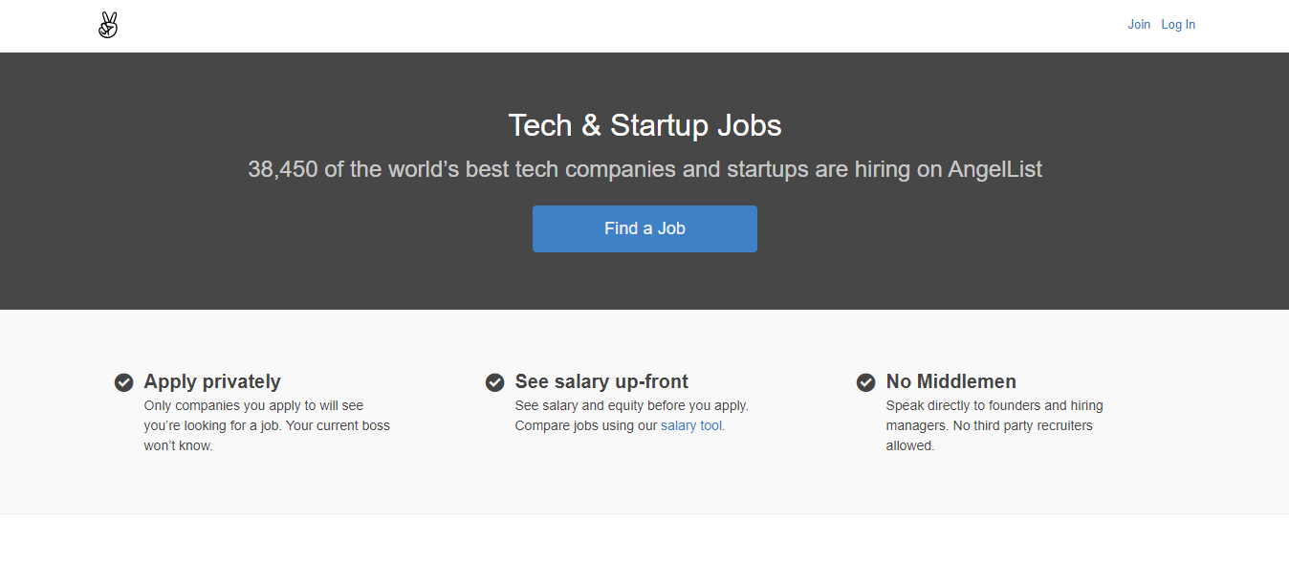The height and width of the screenshot is (563, 1289).
Task: Select the No Middlemen heading
Action: coord(950,381)
